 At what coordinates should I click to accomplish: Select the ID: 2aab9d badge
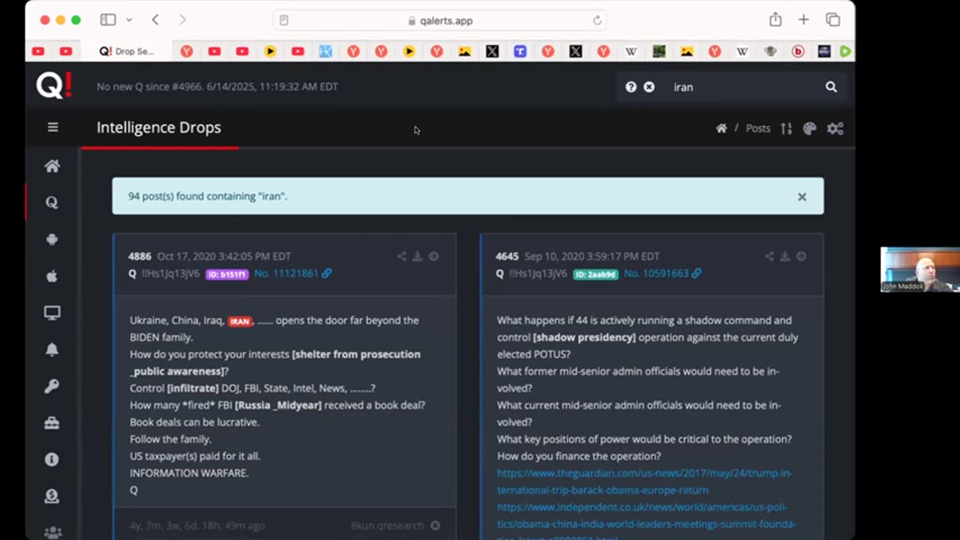(x=595, y=274)
